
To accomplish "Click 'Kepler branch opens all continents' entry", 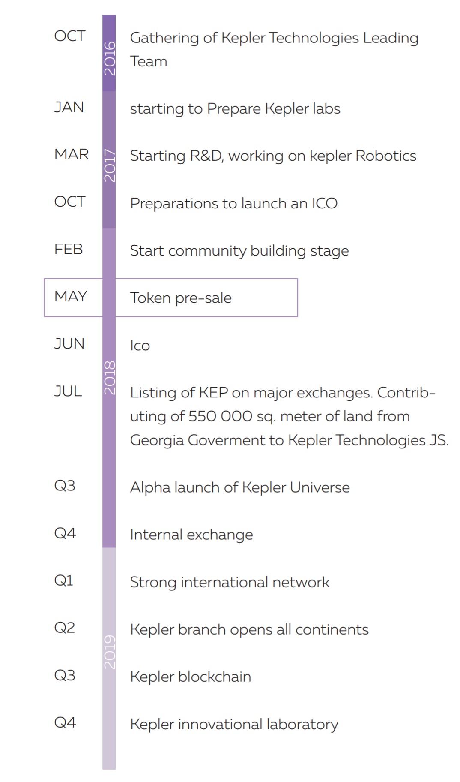I will pos(249,629).
